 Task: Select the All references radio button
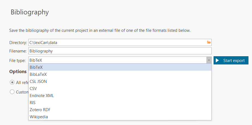(x=12, y=82)
